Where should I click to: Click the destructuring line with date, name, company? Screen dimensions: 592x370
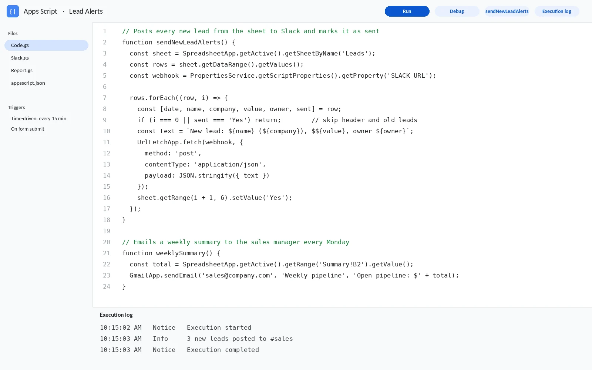(239, 109)
